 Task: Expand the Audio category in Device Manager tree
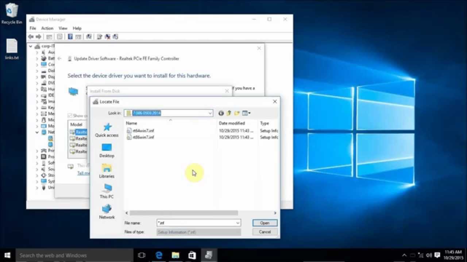37,52
